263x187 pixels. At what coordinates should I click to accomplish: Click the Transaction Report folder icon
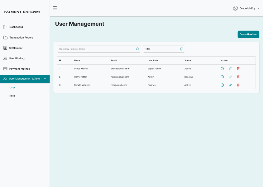click(5, 38)
